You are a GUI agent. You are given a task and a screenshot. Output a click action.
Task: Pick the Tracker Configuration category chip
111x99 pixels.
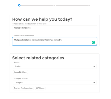(x=23, y=88)
